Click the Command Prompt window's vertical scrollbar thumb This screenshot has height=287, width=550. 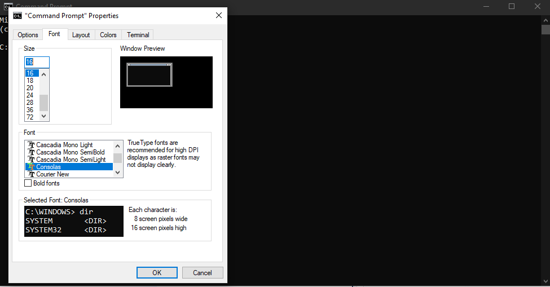(545, 30)
